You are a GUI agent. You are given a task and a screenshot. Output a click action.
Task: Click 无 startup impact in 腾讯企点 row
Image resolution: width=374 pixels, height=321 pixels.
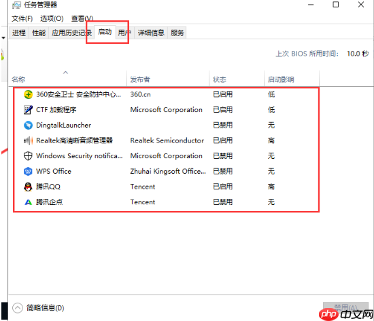271,202
